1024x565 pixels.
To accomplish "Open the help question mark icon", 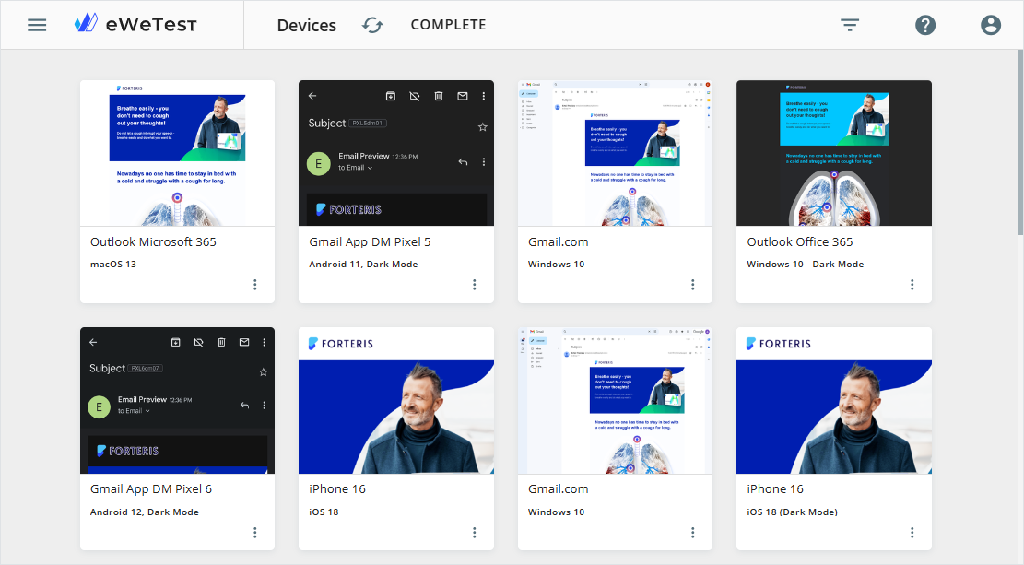I will 925,25.
